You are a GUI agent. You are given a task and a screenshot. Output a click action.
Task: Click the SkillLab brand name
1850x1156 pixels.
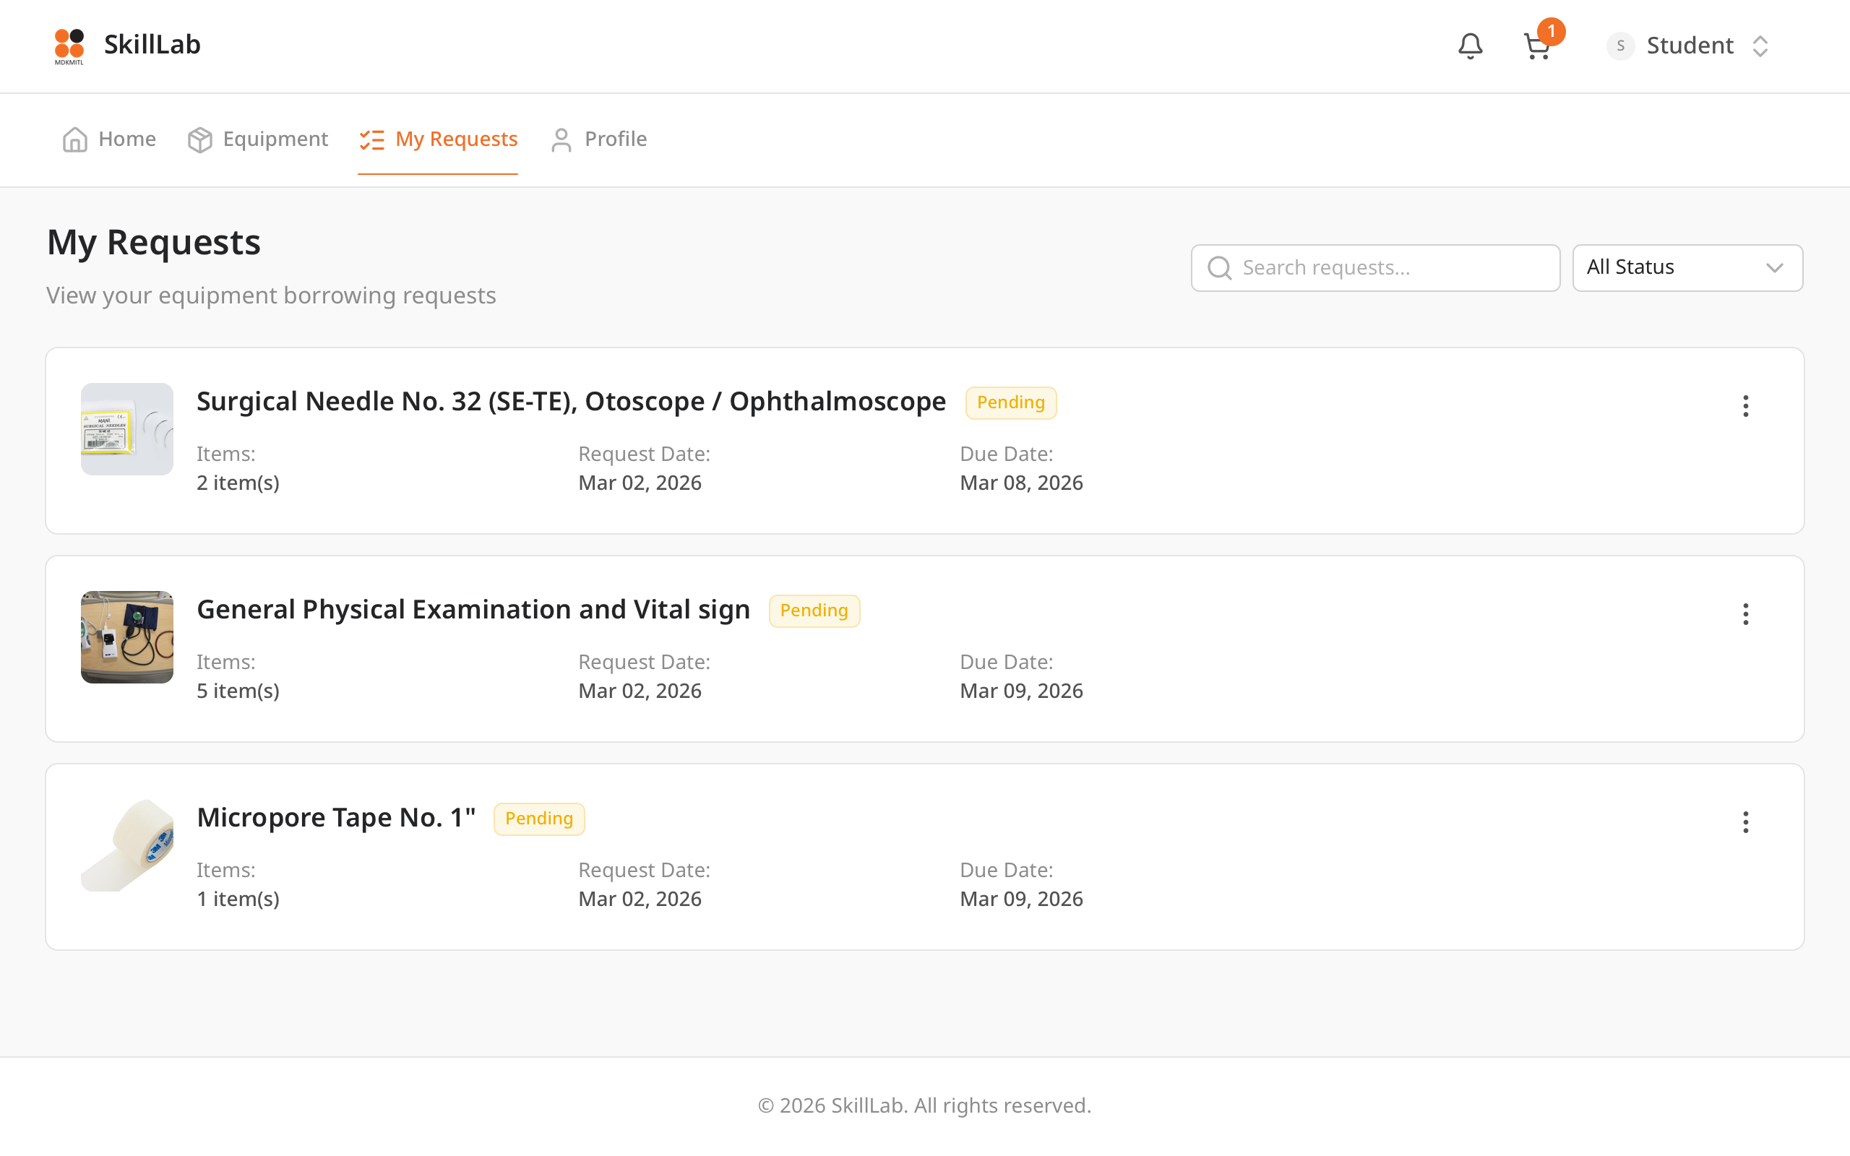point(152,44)
